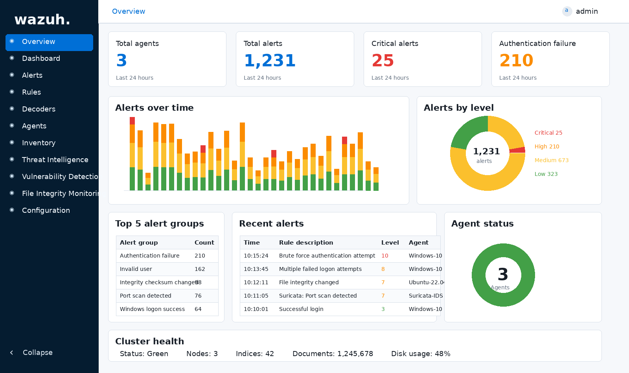Open the Alerts section from the sidebar icon
The height and width of the screenshot is (373, 629).
[11, 75]
